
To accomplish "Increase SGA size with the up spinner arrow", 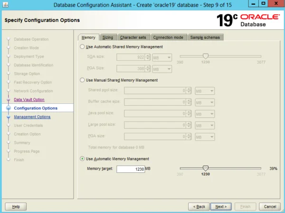I will 148,56.
